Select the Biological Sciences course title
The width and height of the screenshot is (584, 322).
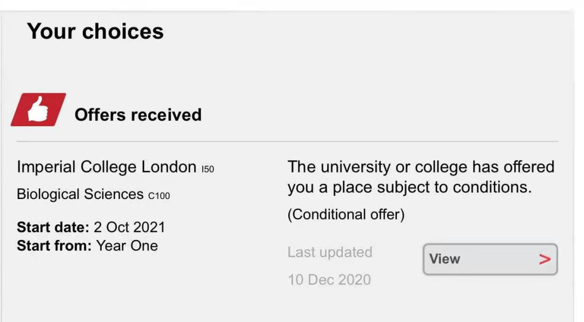point(80,194)
